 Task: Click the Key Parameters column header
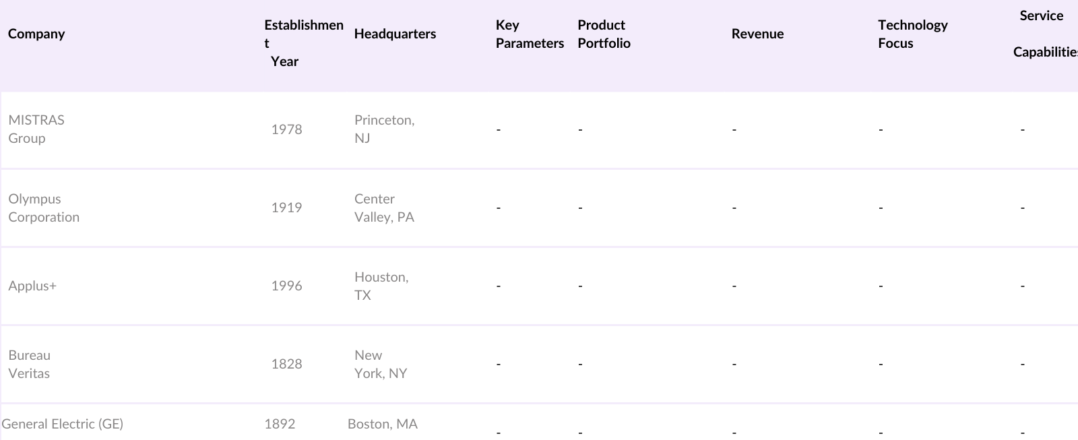(x=529, y=34)
